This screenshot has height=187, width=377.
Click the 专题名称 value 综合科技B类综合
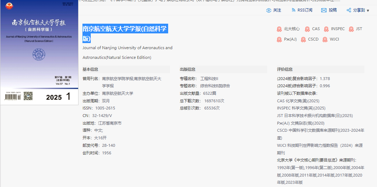pos(215,86)
